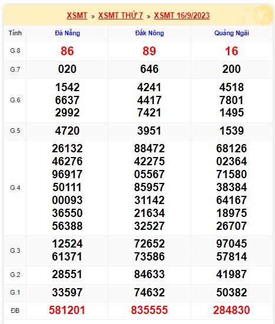Click Đắk Nông G.7 number 646

click(x=149, y=69)
